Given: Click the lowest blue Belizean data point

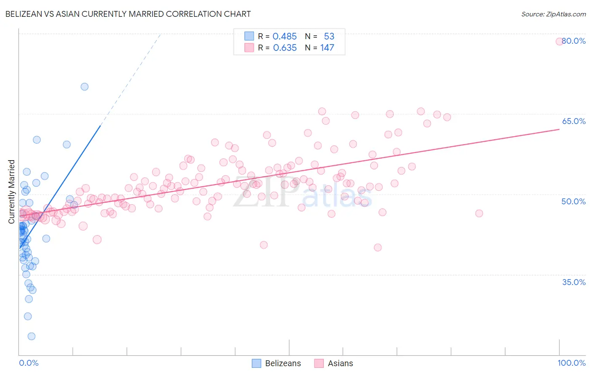Looking at the screenshot, I should (x=32, y=336).
